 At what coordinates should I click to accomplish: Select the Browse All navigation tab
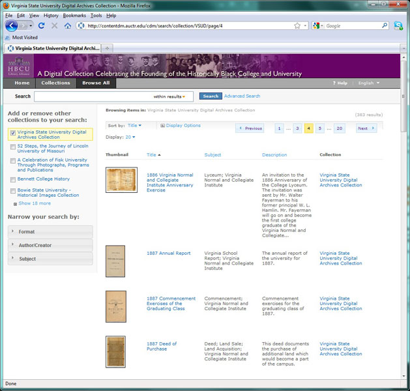coord(96,83)
